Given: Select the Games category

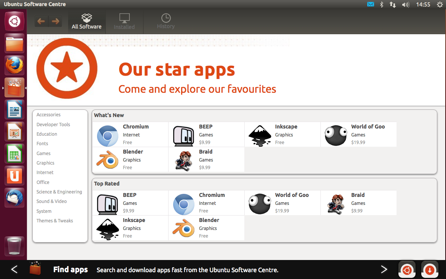Looking at the screenshot, I should (x=43, y=154).
